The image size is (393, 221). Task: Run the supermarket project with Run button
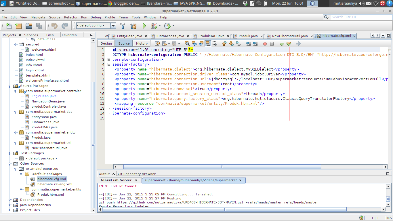(x=144, y=26)
